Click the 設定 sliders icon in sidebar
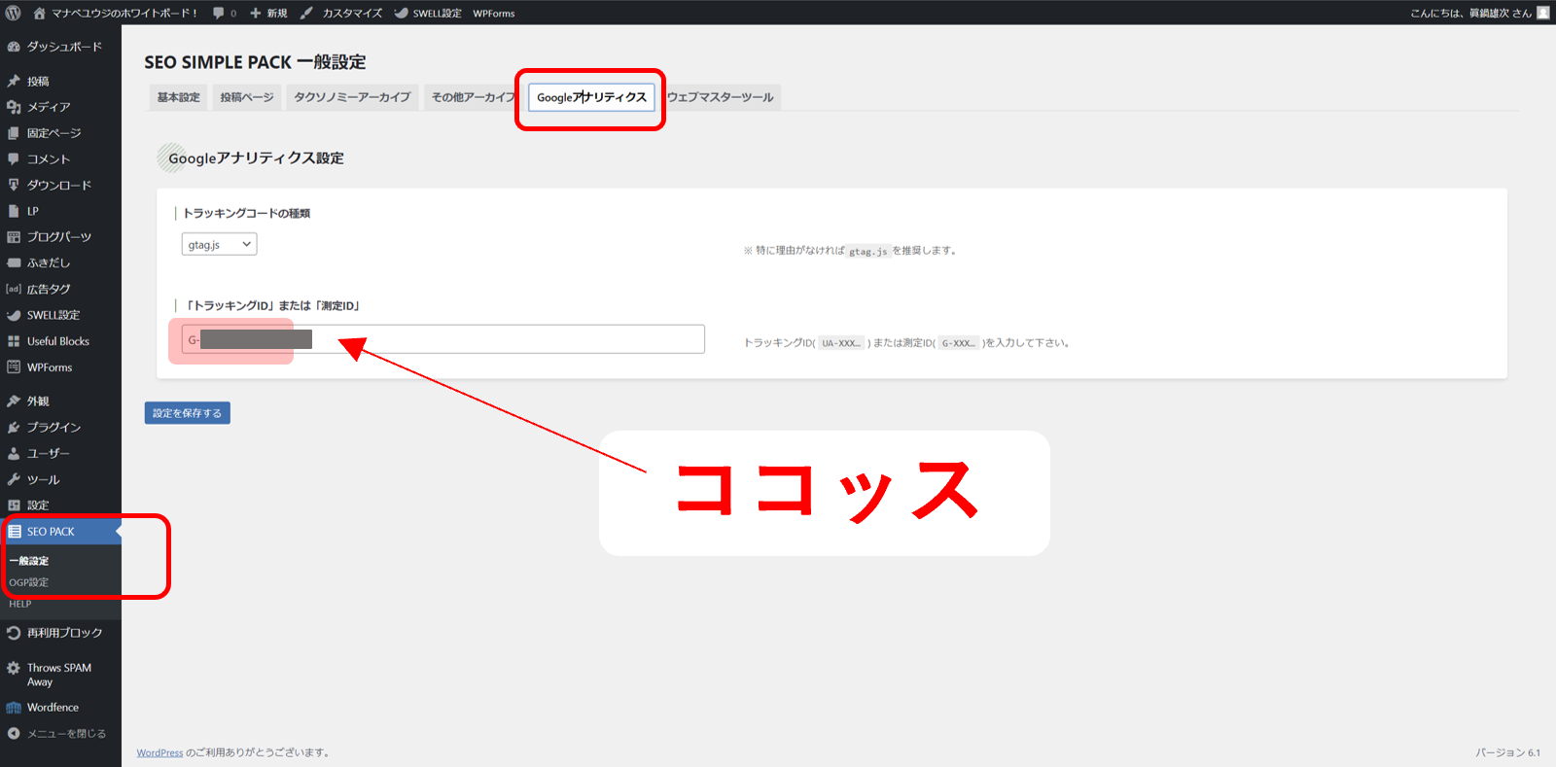1556x767 pixels. click(x=14, y=506)
